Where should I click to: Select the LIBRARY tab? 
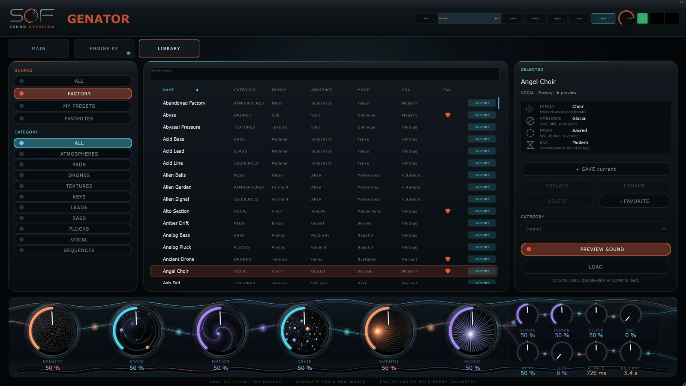pos(169,48)
